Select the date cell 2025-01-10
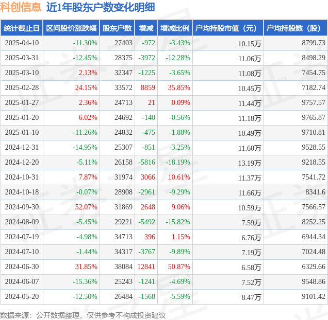 tap(22, 133)
